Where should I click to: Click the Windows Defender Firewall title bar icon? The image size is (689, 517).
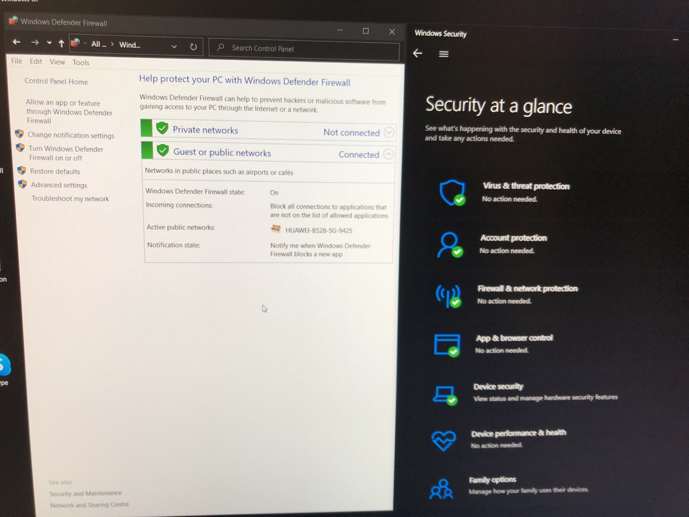(x=13, y=21)
